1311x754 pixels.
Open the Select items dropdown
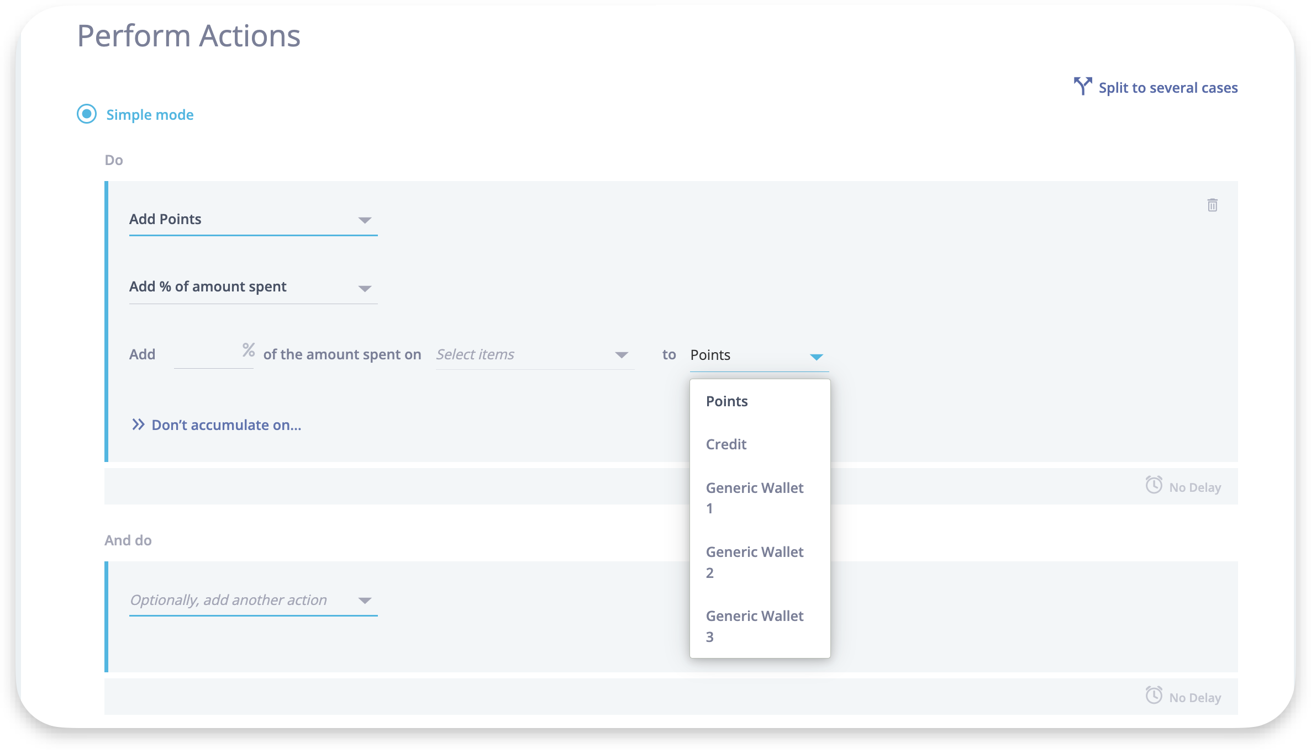[535, 354]
